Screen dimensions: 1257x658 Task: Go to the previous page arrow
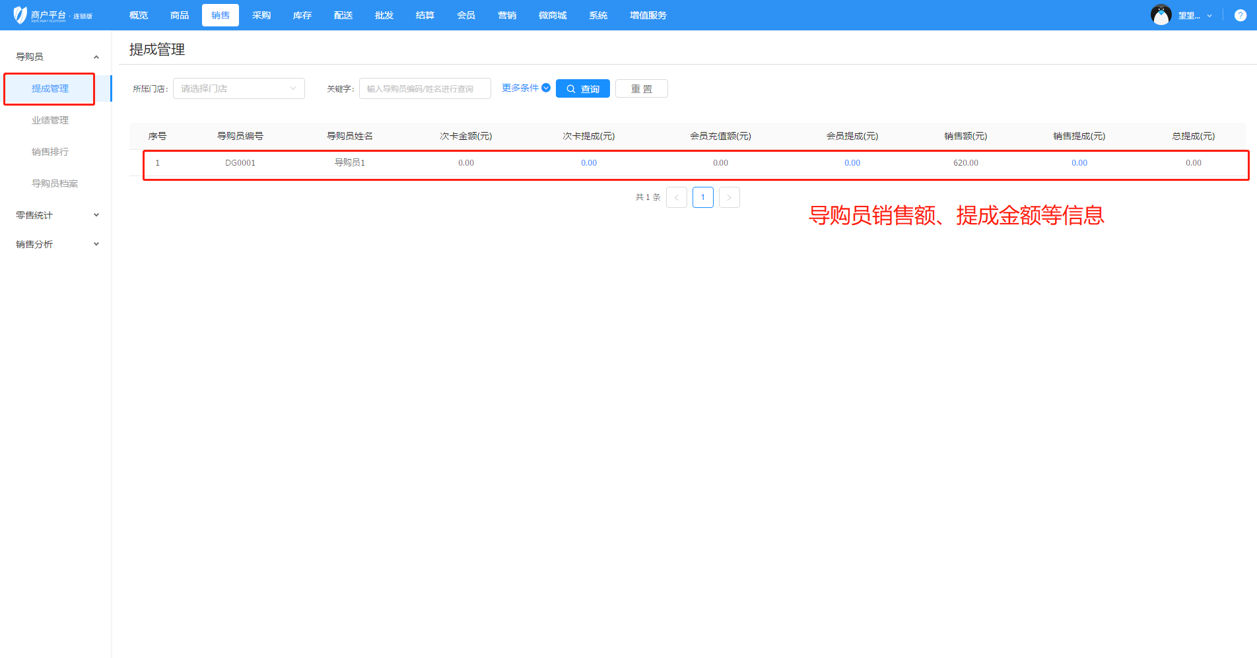677,197
